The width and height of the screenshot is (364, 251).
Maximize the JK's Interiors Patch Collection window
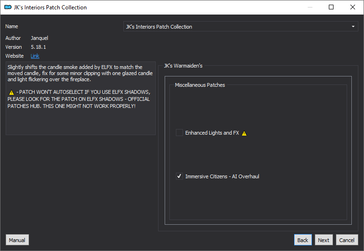331,7
